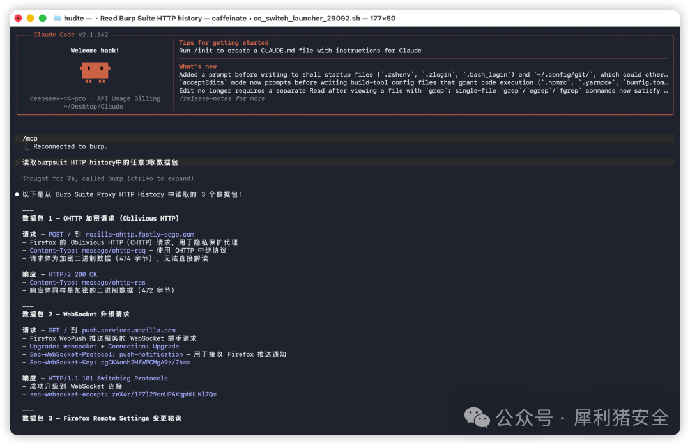Click 'Sec-WebSocket-Protocol: push-notification' text
This screenshot has height=445, width=690.
click(x=106, y=354)
